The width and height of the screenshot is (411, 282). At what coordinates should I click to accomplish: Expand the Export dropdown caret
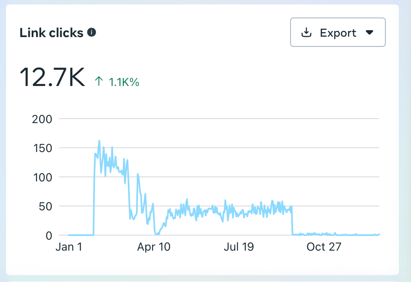point(369,33)
